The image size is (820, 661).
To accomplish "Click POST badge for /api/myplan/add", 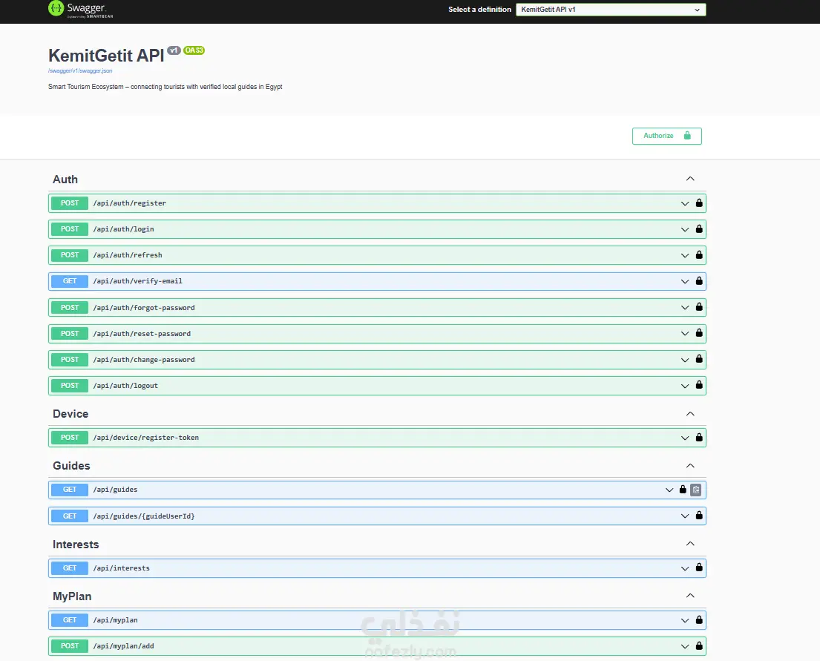I will pyautogui.click(x=70, y=646).
